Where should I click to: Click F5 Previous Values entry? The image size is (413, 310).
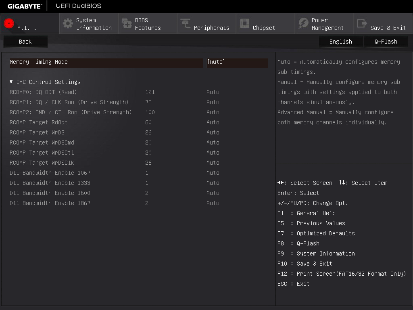click(311, 223)
